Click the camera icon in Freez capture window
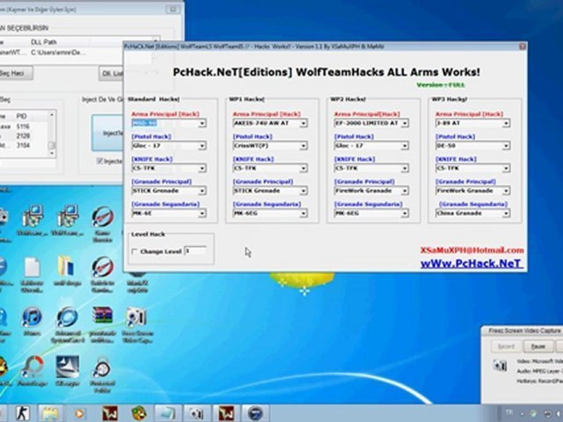This screenshot has width=563, height=422. pyautogui.click(x=500, y=366)
